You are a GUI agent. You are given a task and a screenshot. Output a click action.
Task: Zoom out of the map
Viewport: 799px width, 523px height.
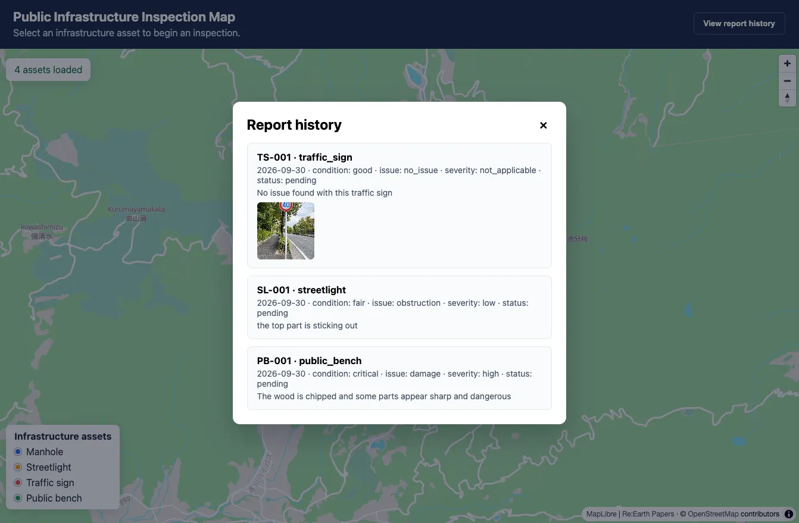[x=787, y=80]
